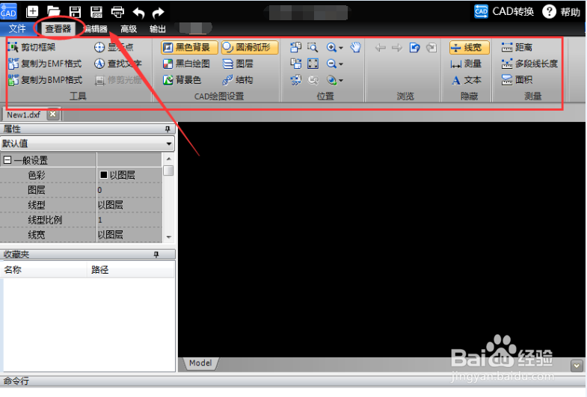Redo using the forward curved arrow icon
The width and height of the screenshot is (587, 397).
pyautogui.click(x=159, y=13)
